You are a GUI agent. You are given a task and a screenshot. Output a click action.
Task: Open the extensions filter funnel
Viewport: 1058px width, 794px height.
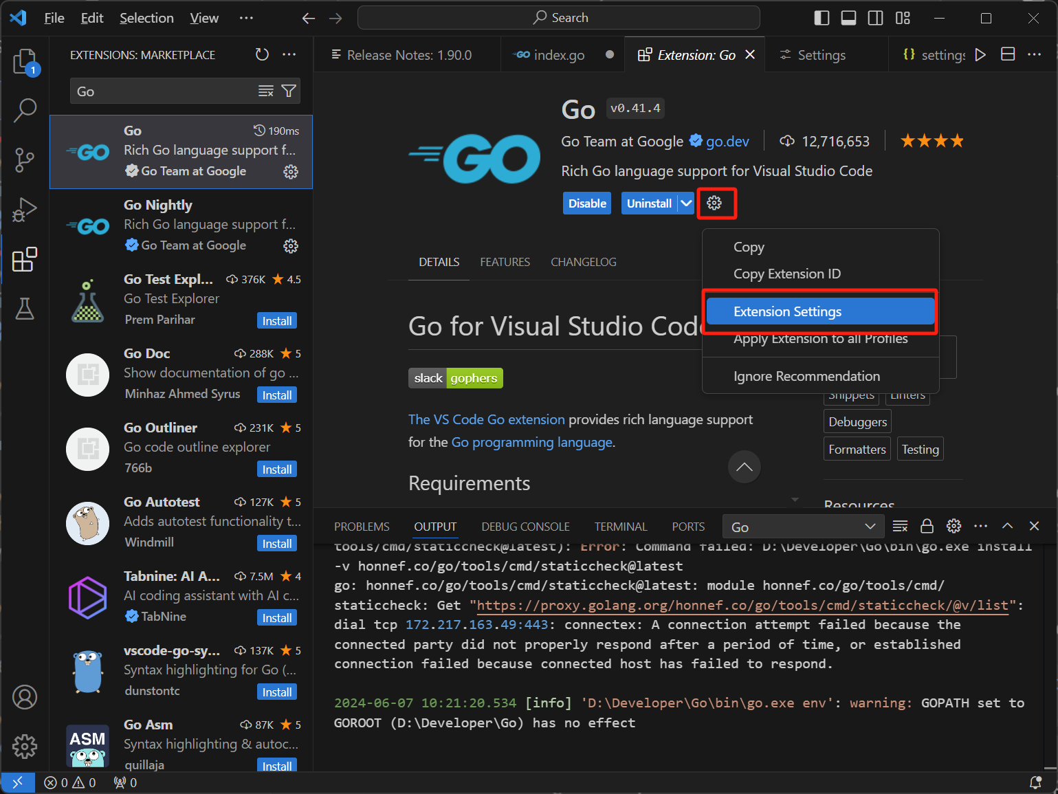289,91
